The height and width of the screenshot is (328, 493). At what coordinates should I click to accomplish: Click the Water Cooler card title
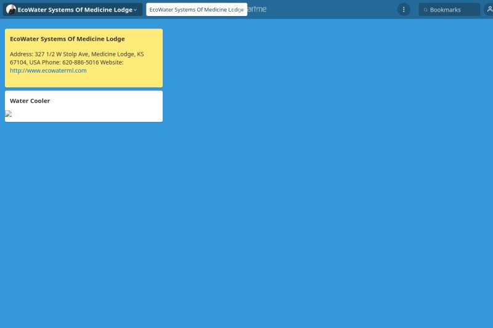(30, 101)
